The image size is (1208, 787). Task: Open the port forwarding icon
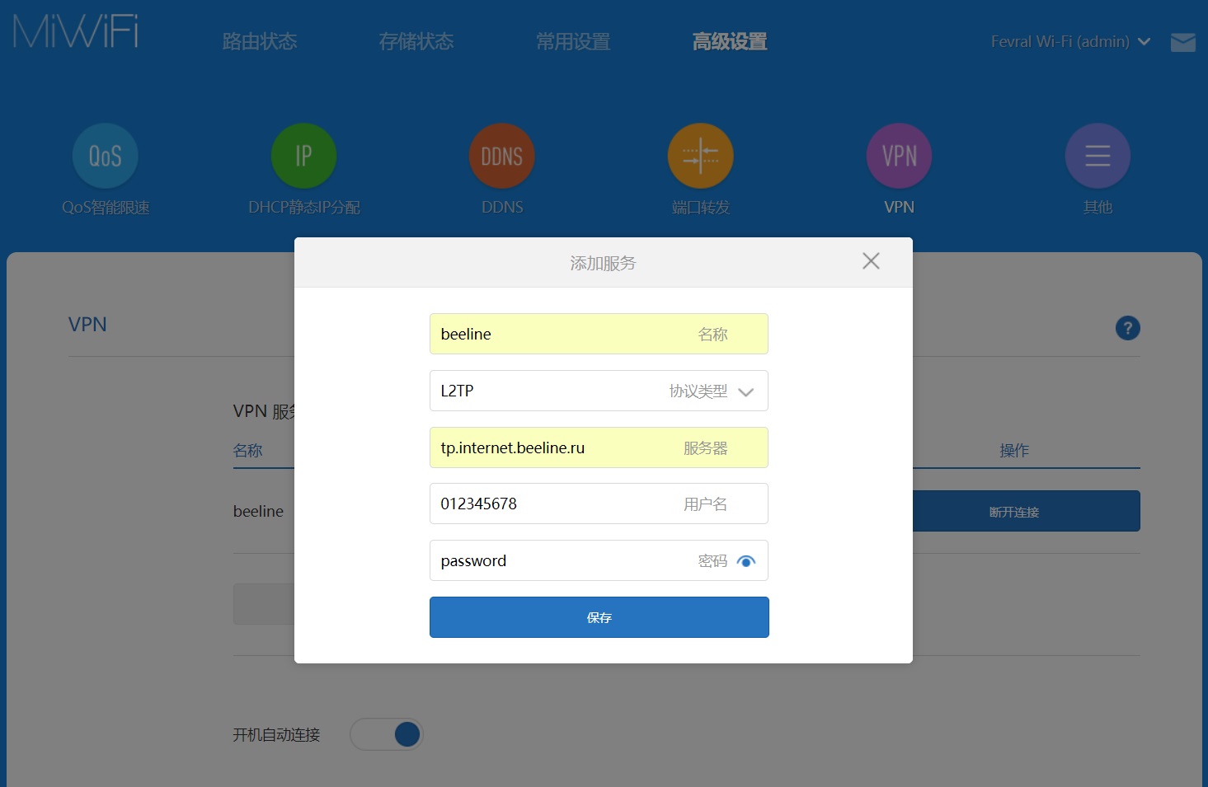pyautogui.click(x=701, y=156)
